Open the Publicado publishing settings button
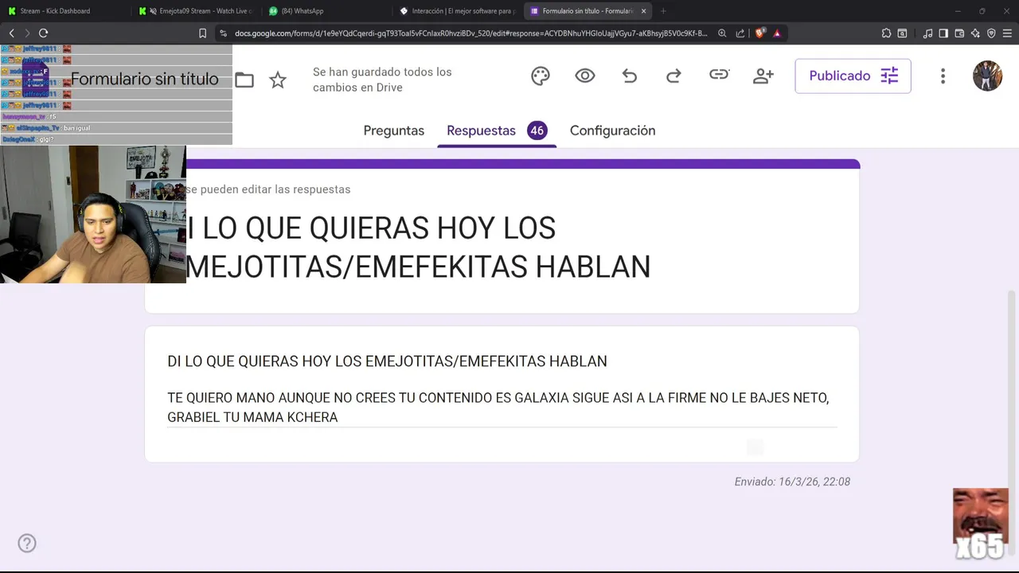The width and height of the screenshot is (1019, 573). pos(853,76)
